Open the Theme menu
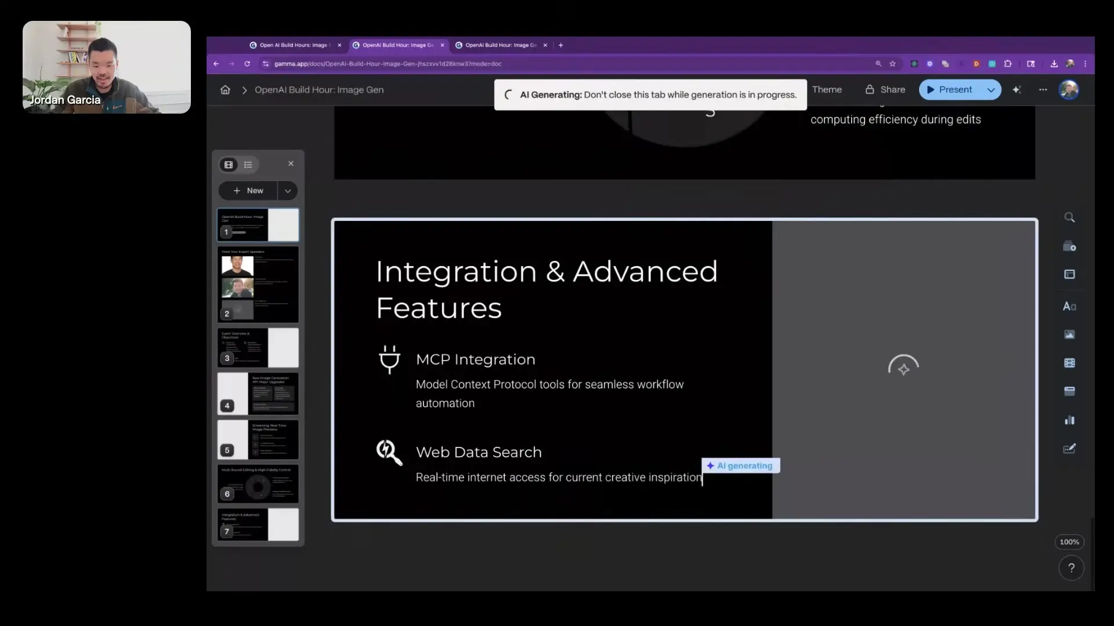Image resolution: width=1114 pixels, height=626 pixels. tap(827, 90)
